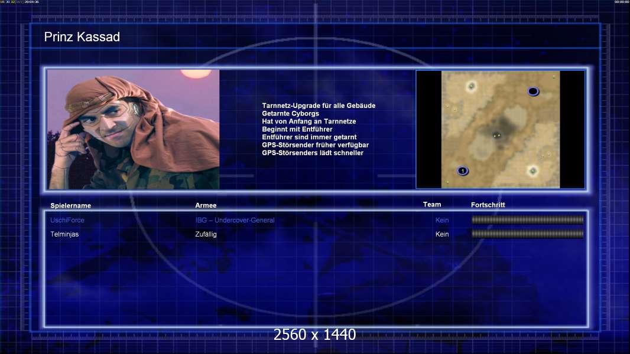Click the Prinz Kassad general portrait
The image size is (630, 354).
134,129
